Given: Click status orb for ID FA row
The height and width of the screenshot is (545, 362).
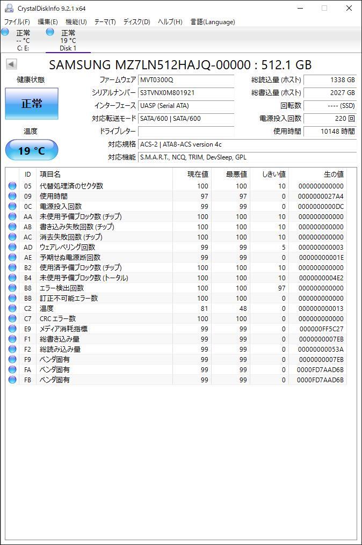Looking at the screenshot, I should [12, 369].
